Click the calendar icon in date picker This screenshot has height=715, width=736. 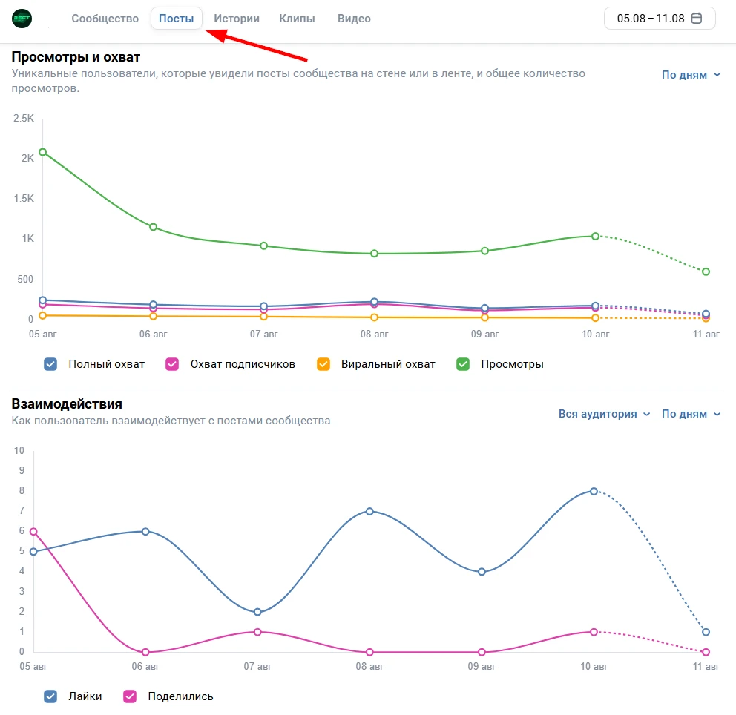point(696,19)
